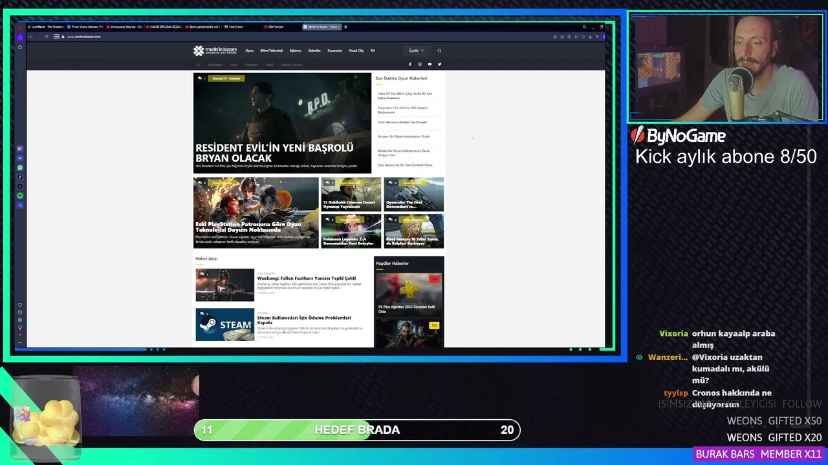Open the site's Instagram icon link

click(419, 64)
